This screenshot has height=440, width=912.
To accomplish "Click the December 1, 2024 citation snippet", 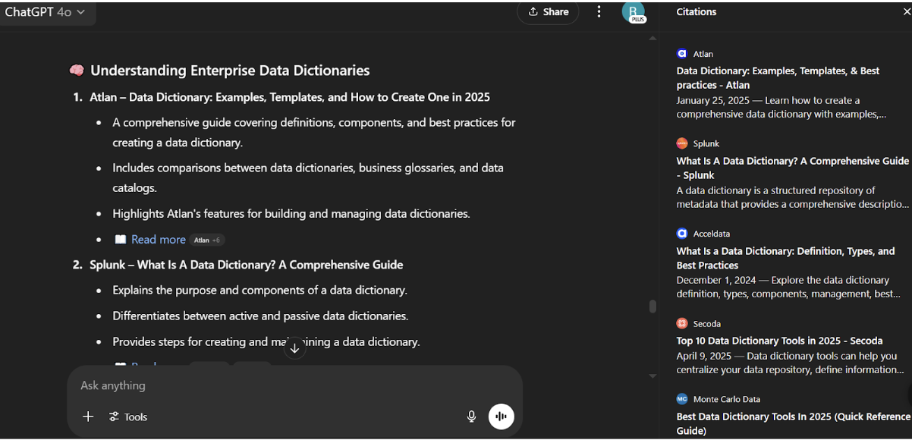I will [x=788, y=287].
